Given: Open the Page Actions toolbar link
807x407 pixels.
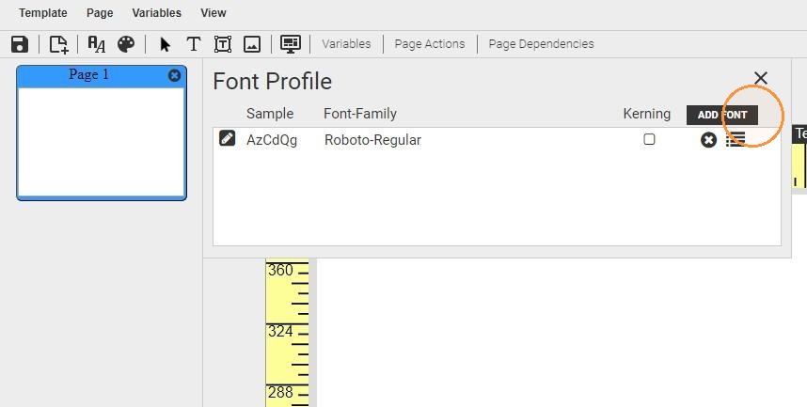Looking at the screenshot, I should [430, 44].
